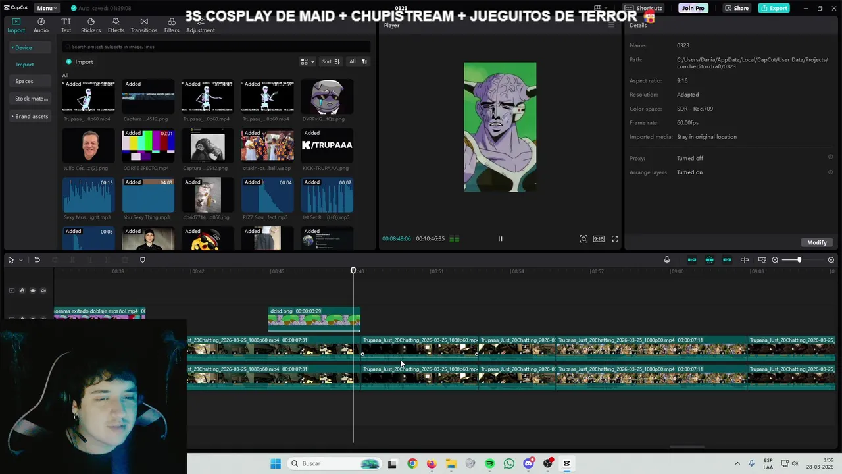Image resolution: width=842 pixels, height=474 pixels.
Task: Select the DVRFvIG...fQz.png thumbnail
Action: coord(327,96)
